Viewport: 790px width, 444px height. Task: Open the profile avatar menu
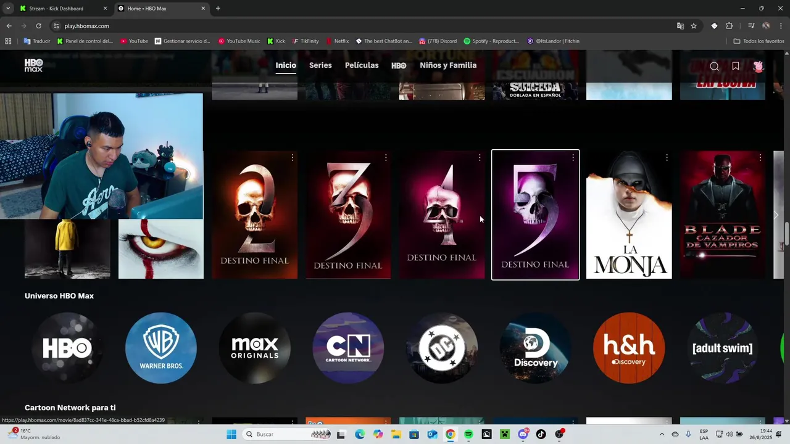759,66
